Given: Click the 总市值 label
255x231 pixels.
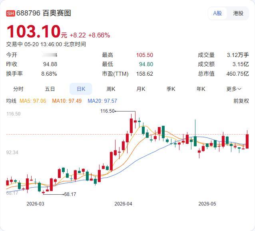Looking at the screenshot, I should click(x=206, y=74).
